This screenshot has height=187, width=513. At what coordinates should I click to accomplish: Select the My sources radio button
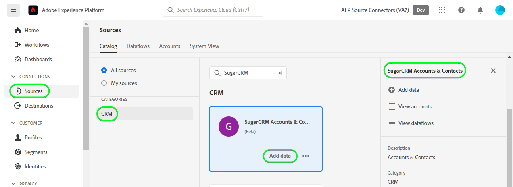click(104, 83)
